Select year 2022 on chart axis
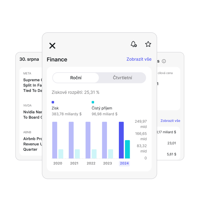Viewport: 199px width, 206px height. pyautogui.click(x=91, y=163)
